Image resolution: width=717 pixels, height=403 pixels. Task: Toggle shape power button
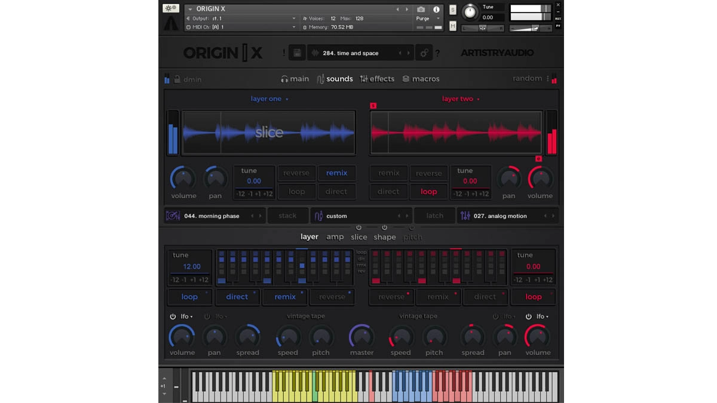click(384, 227)
